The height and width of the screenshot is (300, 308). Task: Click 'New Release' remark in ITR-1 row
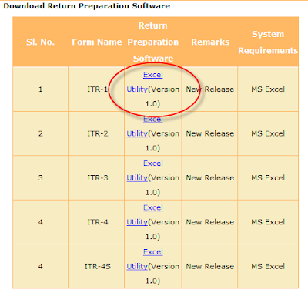point(210,89)
